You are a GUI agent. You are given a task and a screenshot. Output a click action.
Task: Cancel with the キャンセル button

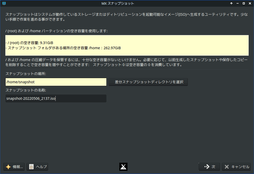pyautogui.click(x=236, y=167)
